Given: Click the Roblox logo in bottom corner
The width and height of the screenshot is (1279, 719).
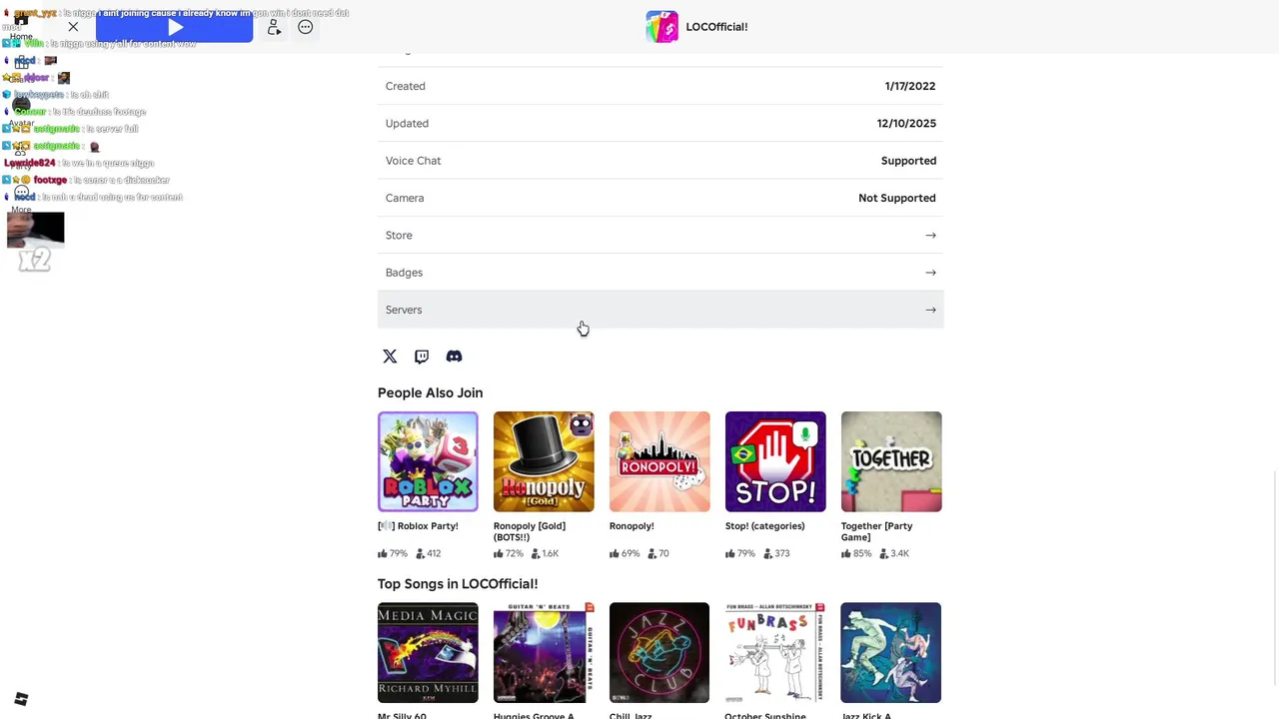Looking at the screenshot, I should pos(21,699).
